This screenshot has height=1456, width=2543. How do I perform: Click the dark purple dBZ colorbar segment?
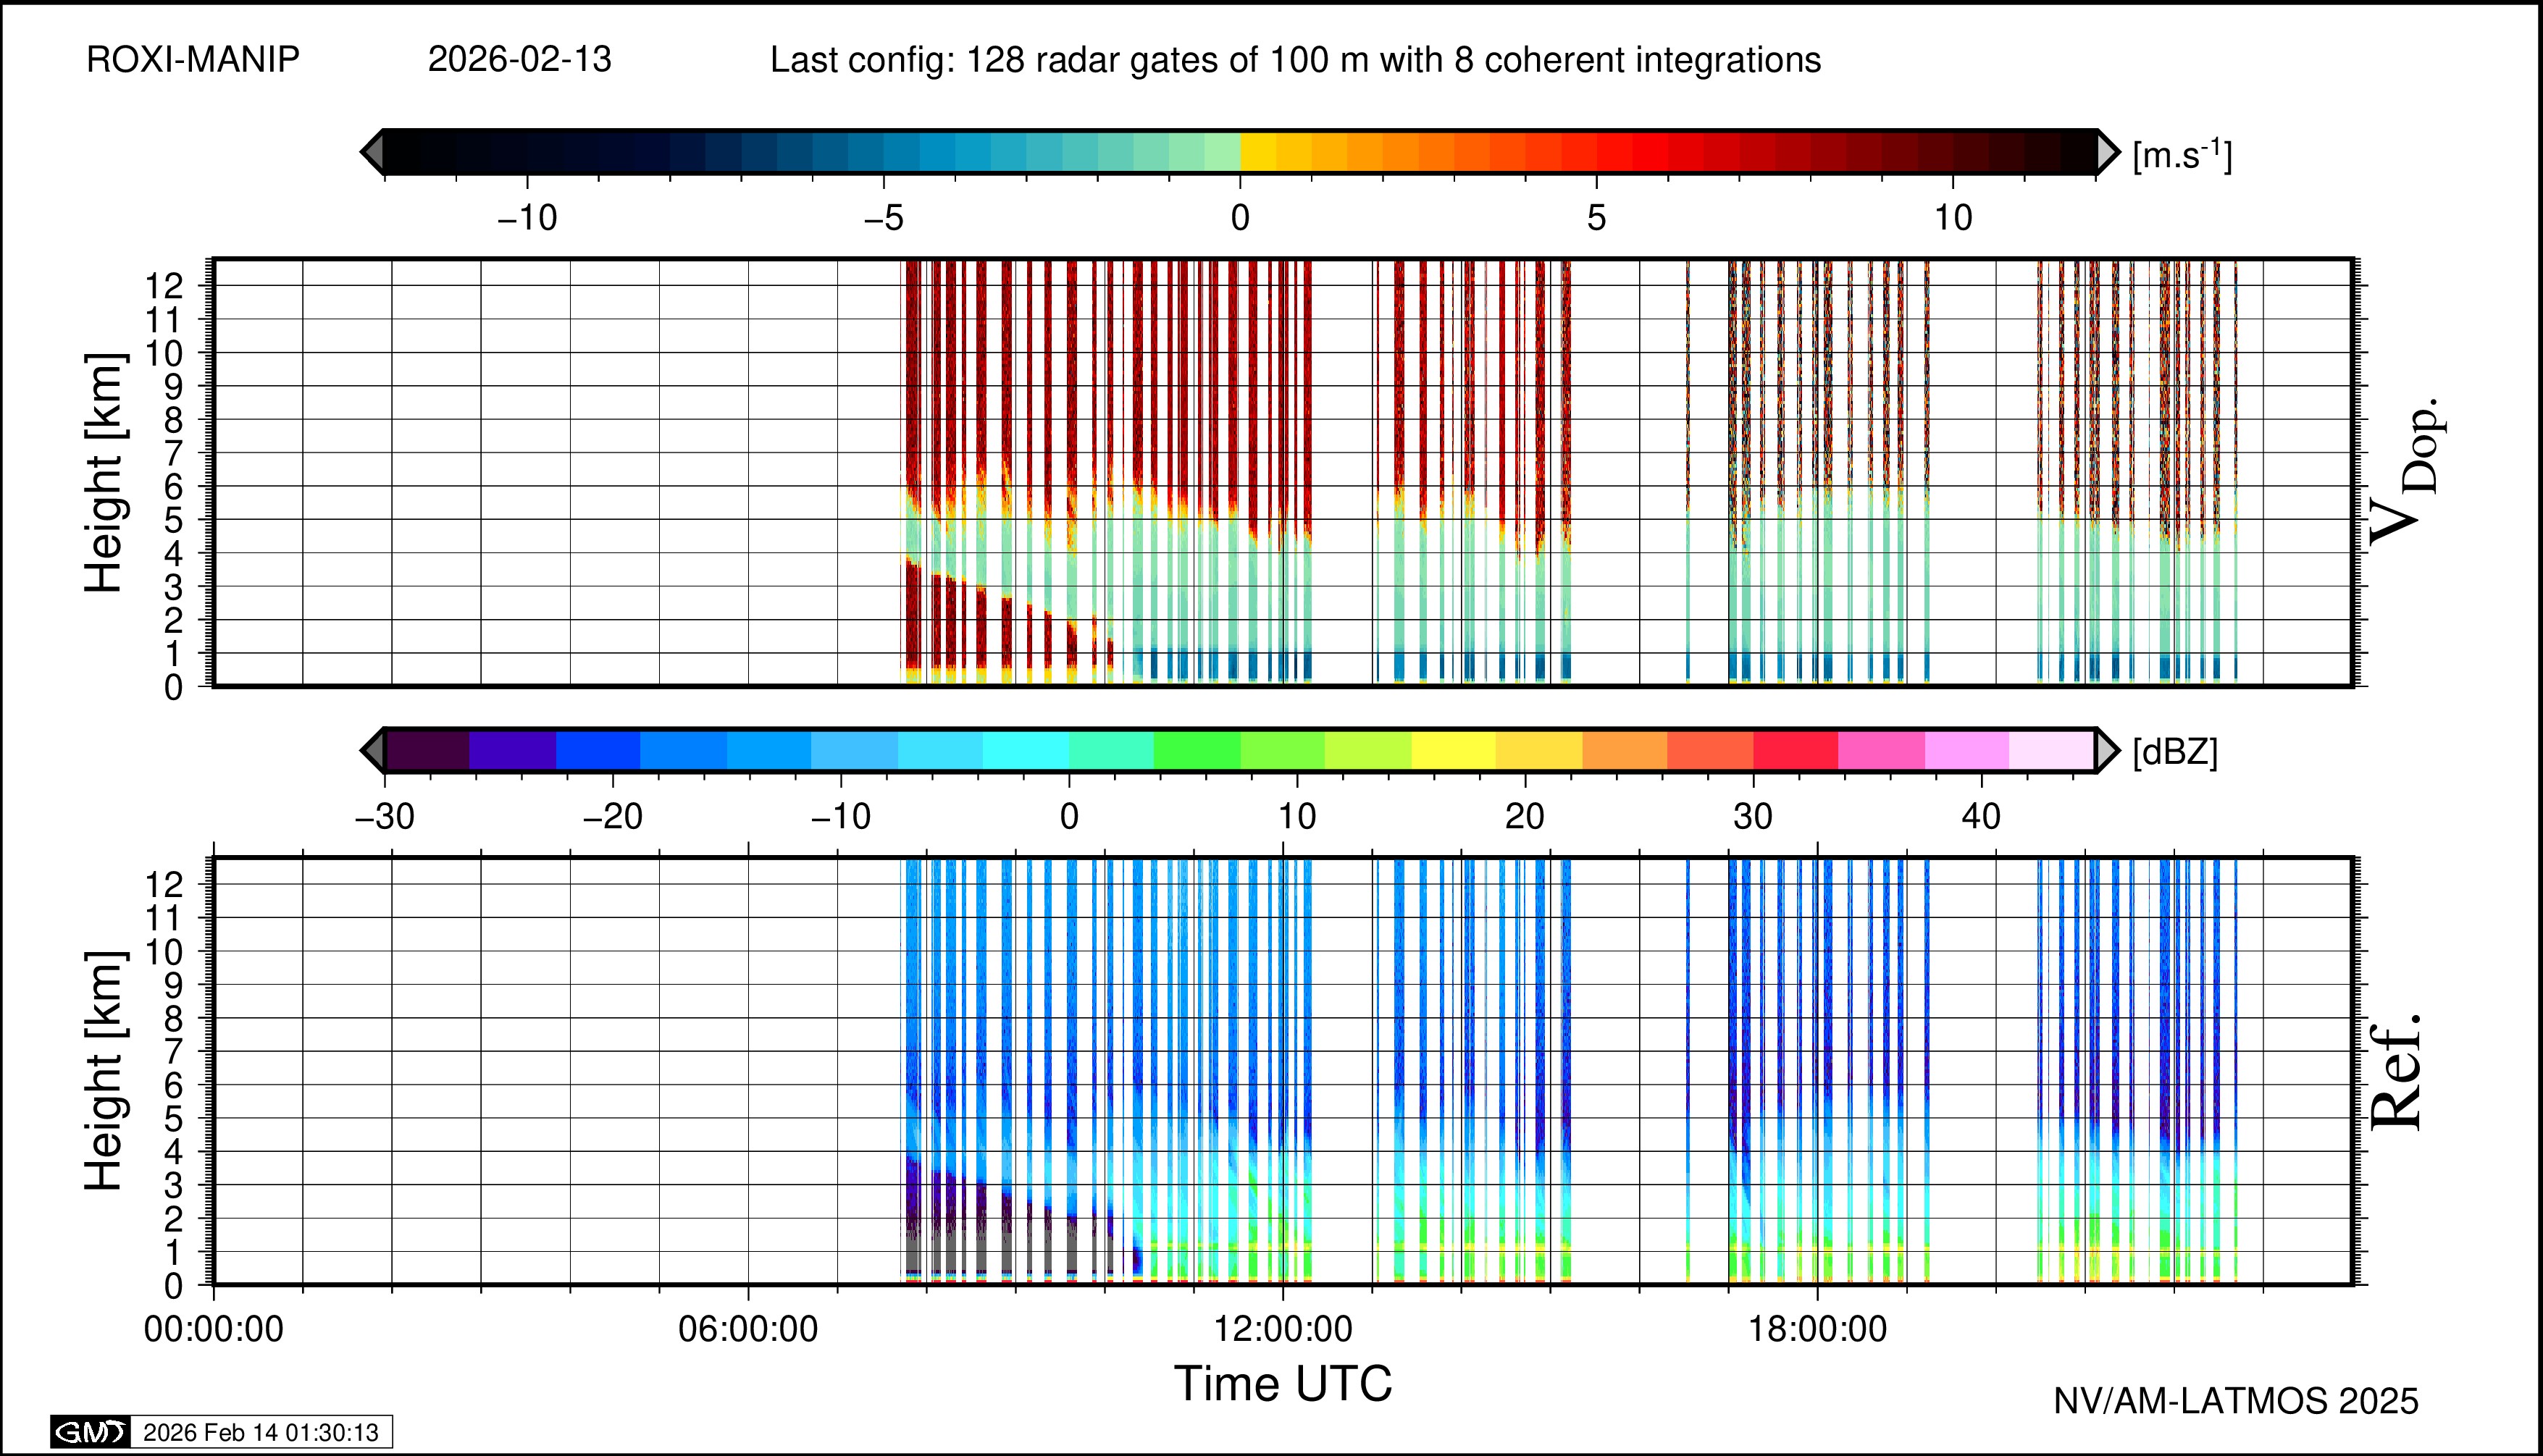coord(427,750)
